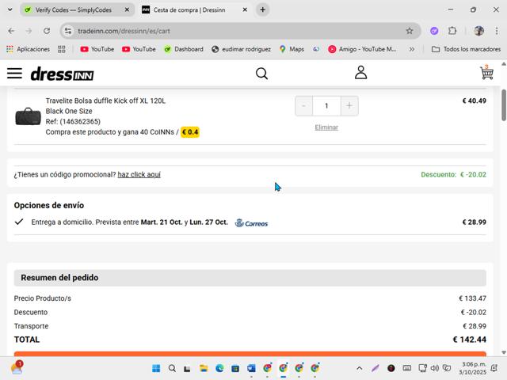This screenshot has width=507, height=380.
Task: Open the Windows Start button
Action: point(156,368)
